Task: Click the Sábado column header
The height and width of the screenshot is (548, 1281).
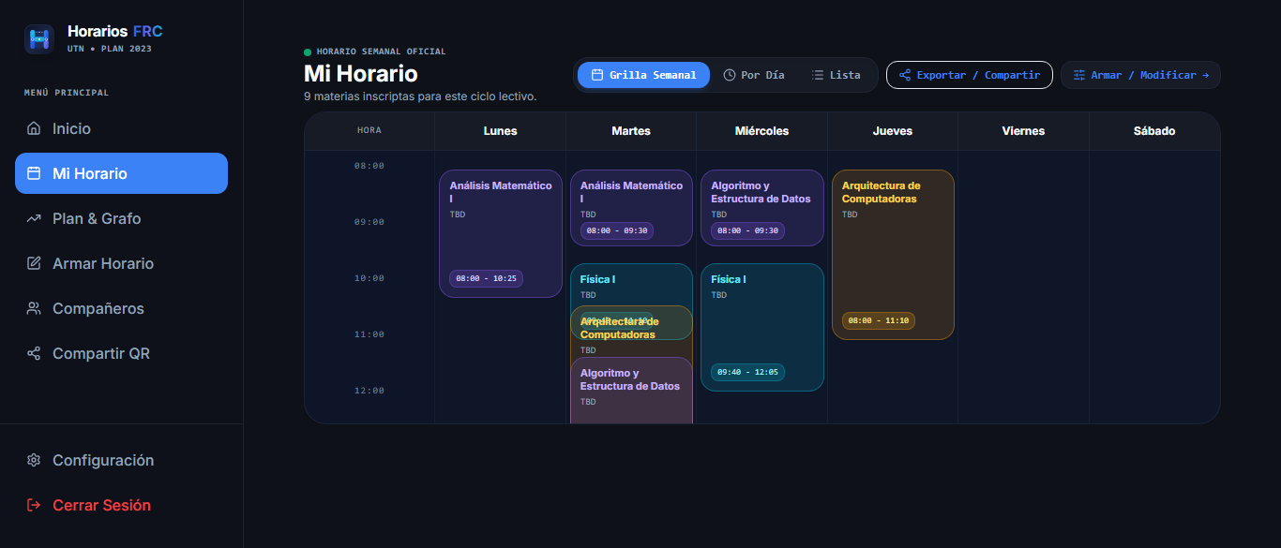Action: pyautogui.click(x=1154, y=131)
